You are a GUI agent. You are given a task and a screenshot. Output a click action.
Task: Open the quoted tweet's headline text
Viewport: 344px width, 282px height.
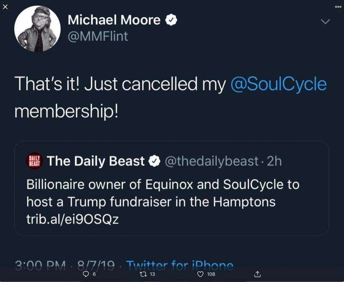point(163,193)
